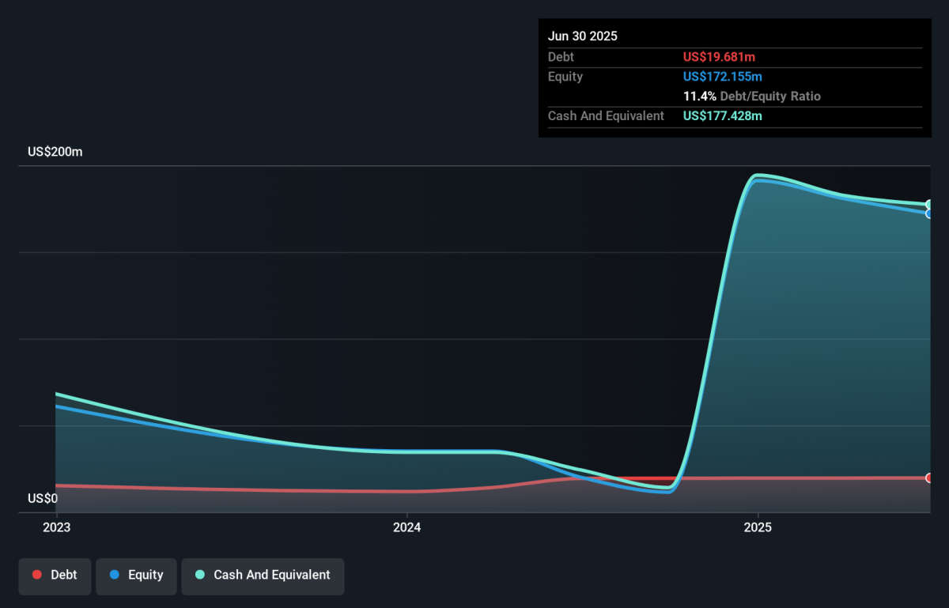Click the 11.4% Debt/Equity Ratio text

click(752, 96)
